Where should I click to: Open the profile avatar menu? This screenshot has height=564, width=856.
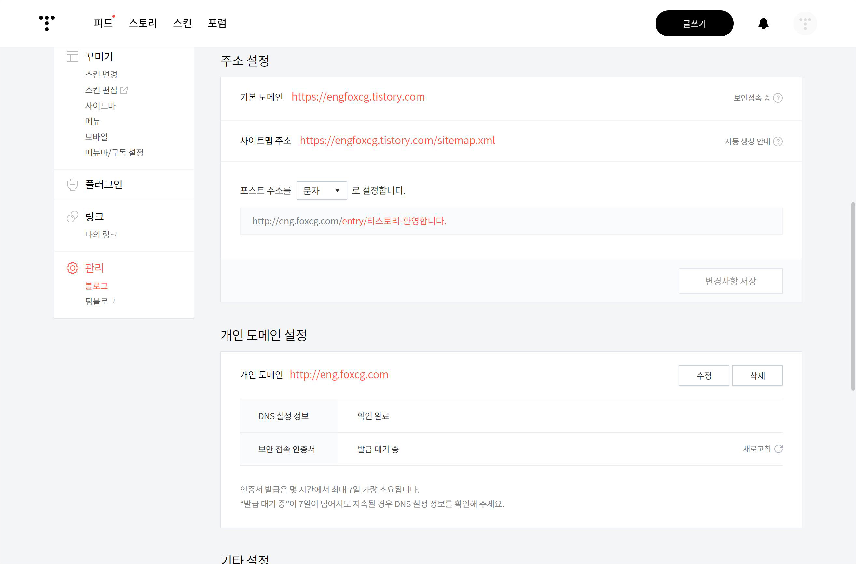pyautogui.click(x=805, y=23)
